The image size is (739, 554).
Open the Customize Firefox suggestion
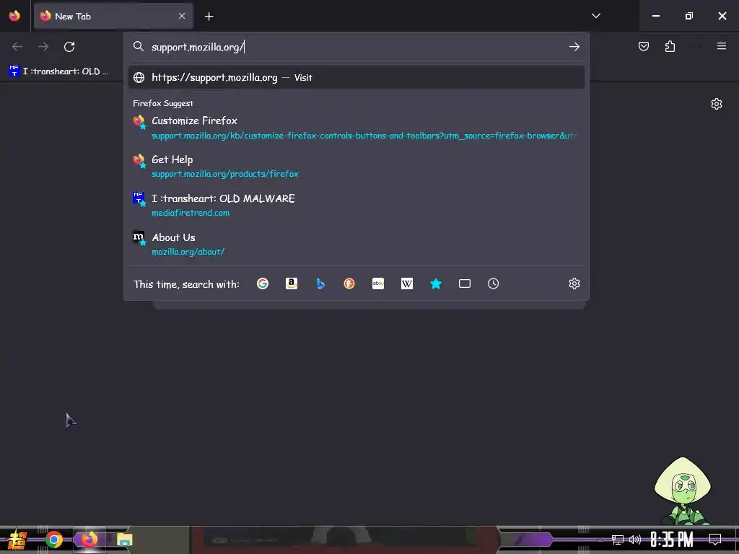click(357, 128)
